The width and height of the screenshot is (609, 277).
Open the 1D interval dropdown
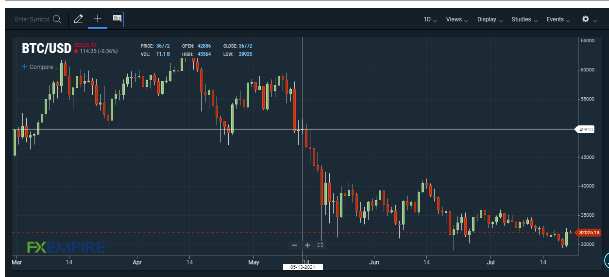click(430, 19)
